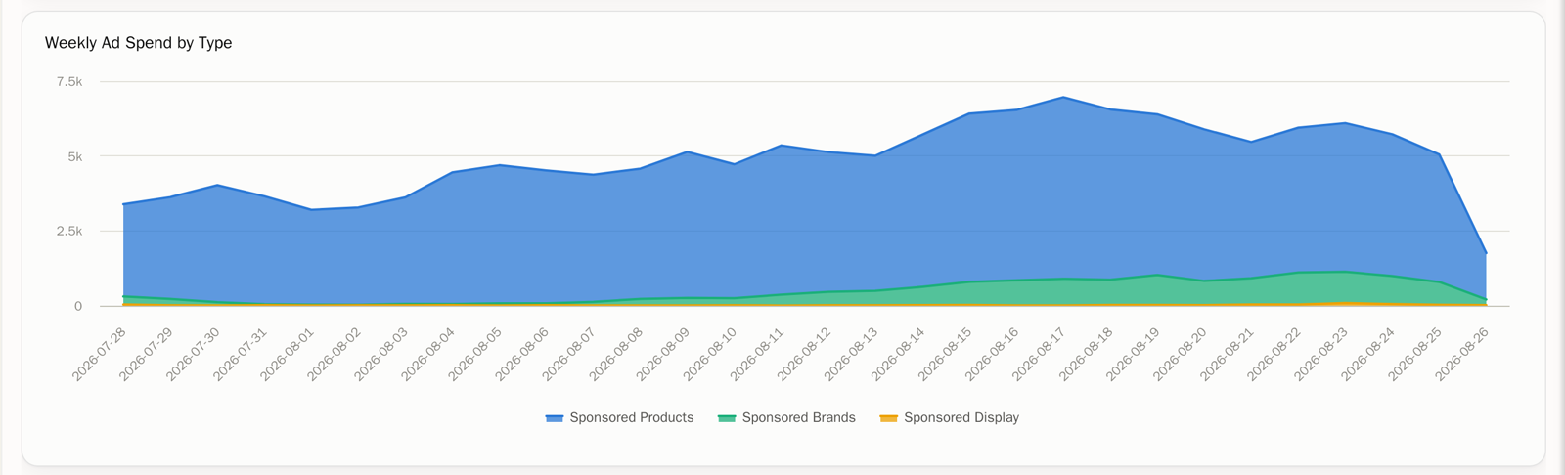Click the 2026-08-15 date label

tap(944, 354)
